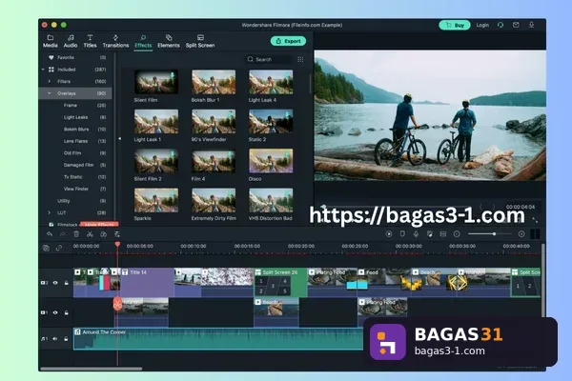Switch to the Audio tab

(71, 41)
